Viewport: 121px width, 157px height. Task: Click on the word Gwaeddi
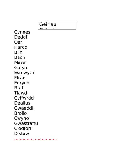point(24,108)
